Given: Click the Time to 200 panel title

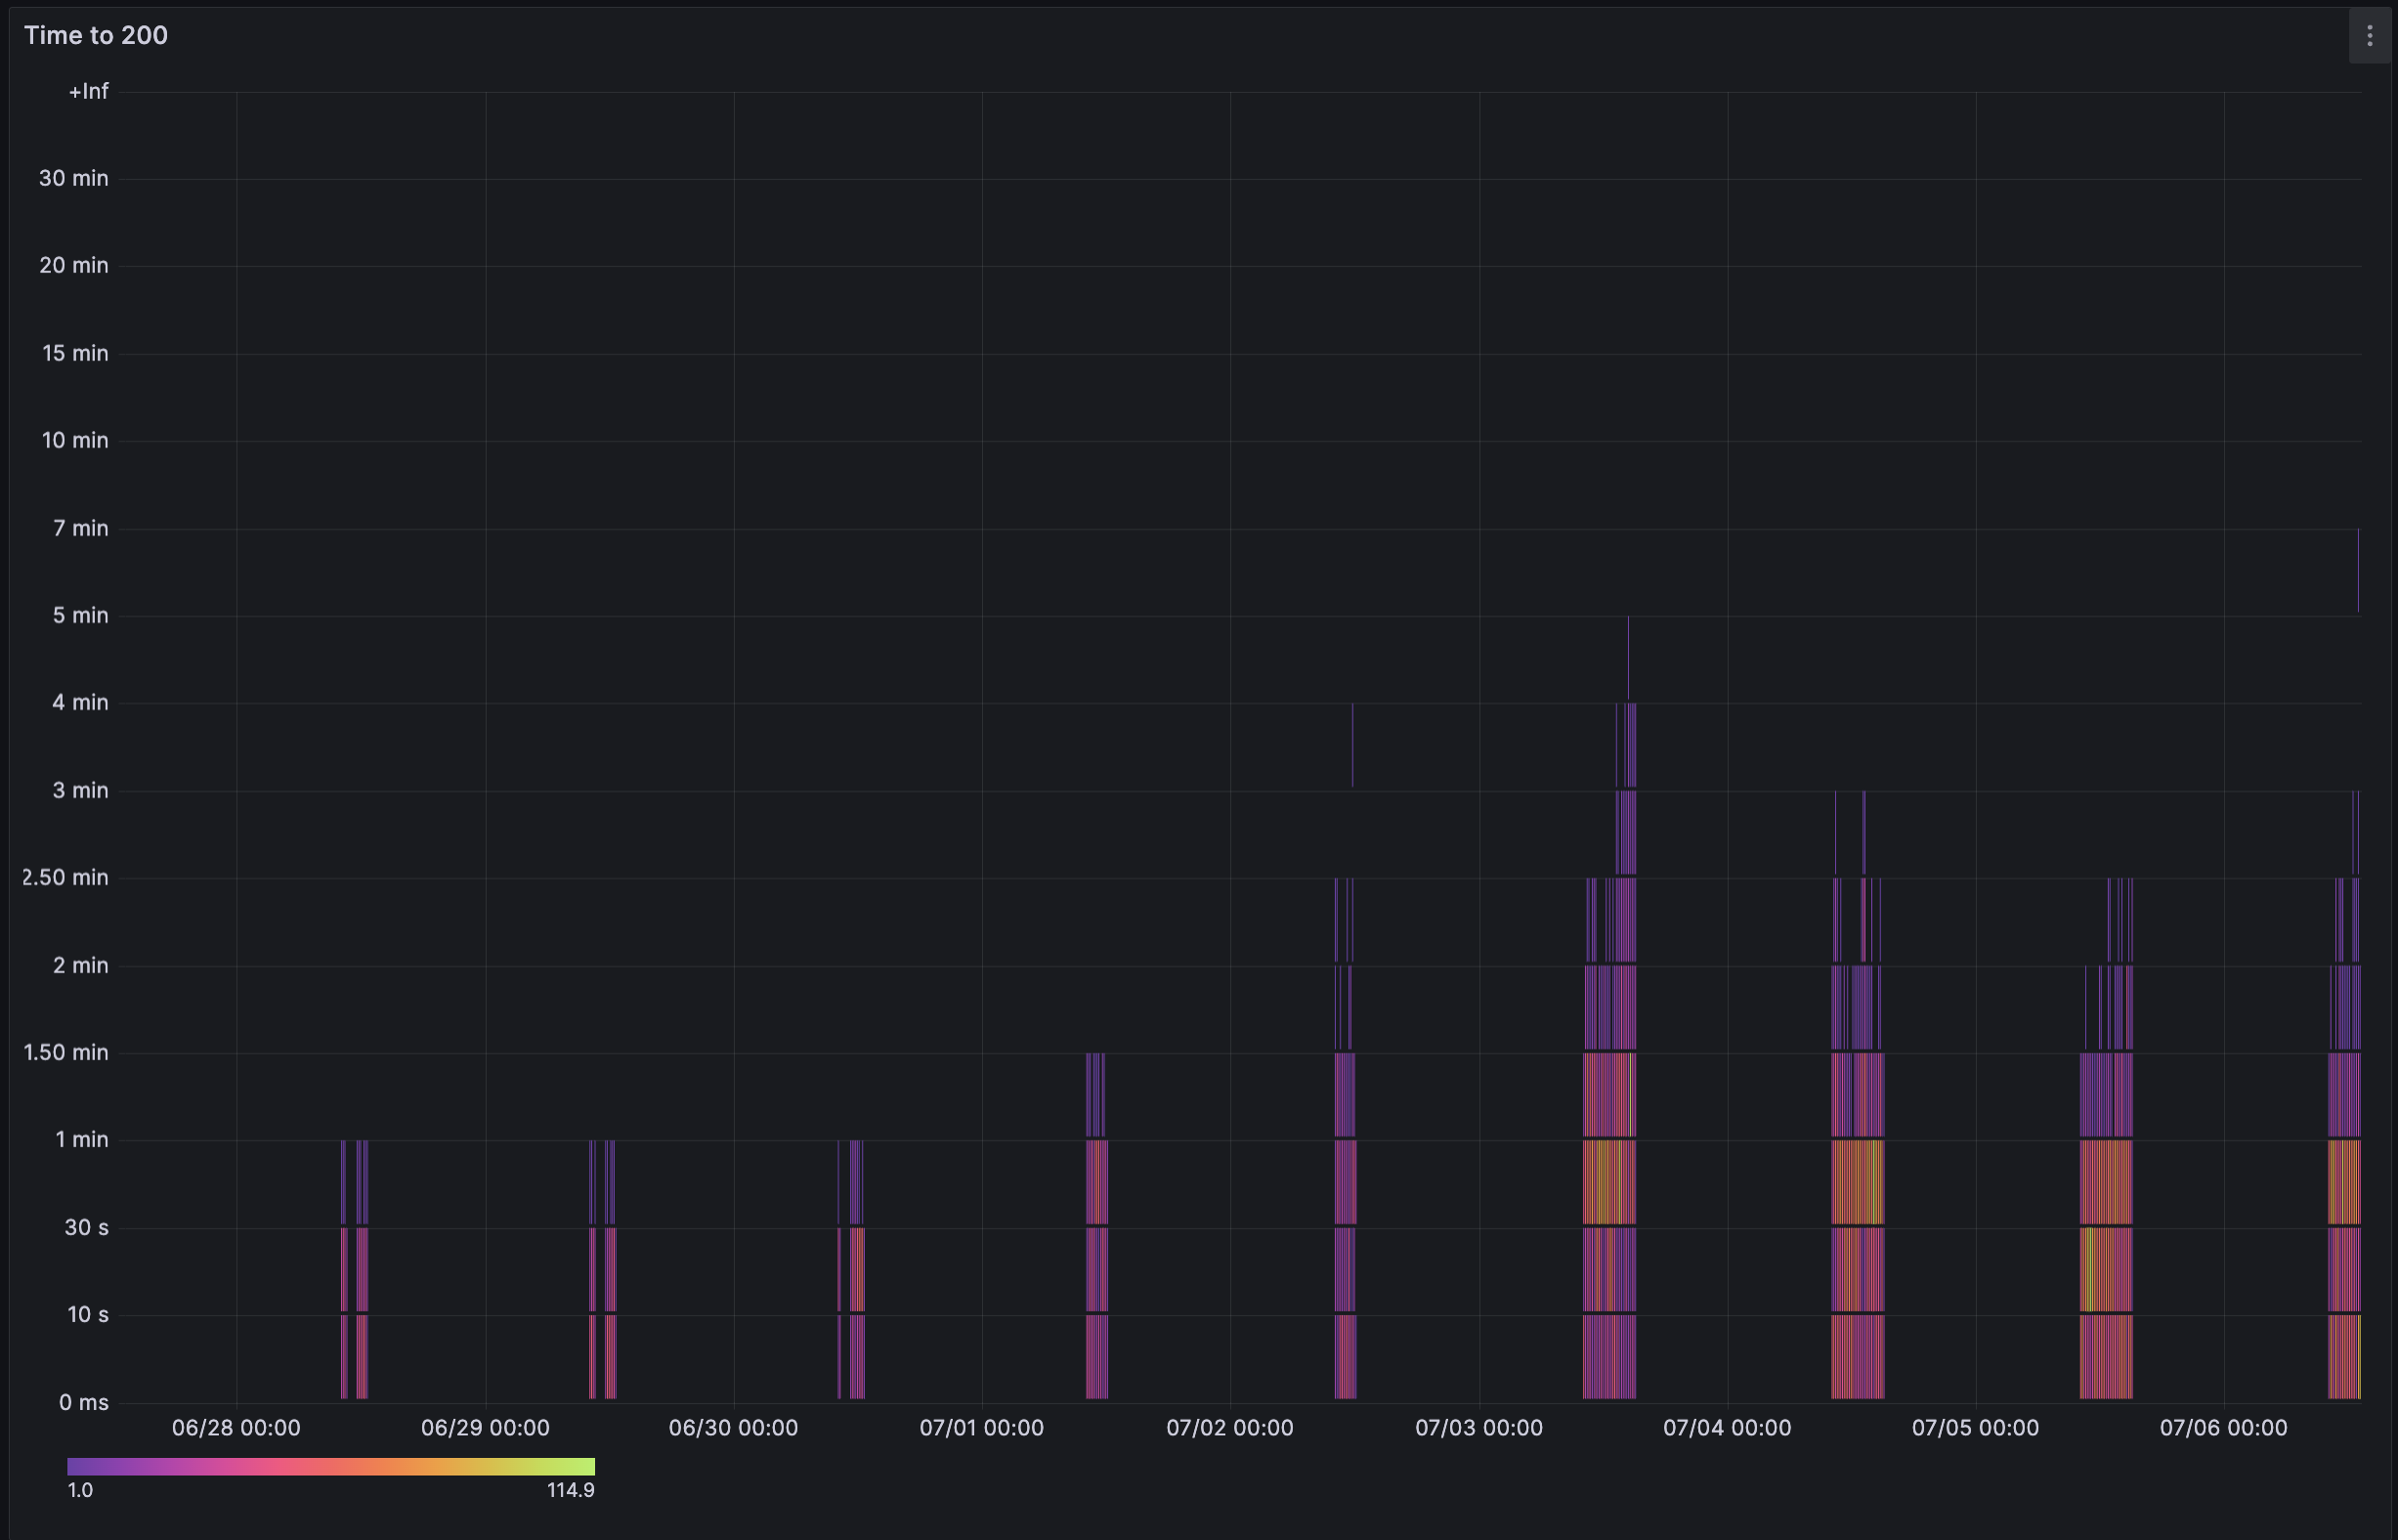Looking at the screenshot, I should (x=96, y=36).
